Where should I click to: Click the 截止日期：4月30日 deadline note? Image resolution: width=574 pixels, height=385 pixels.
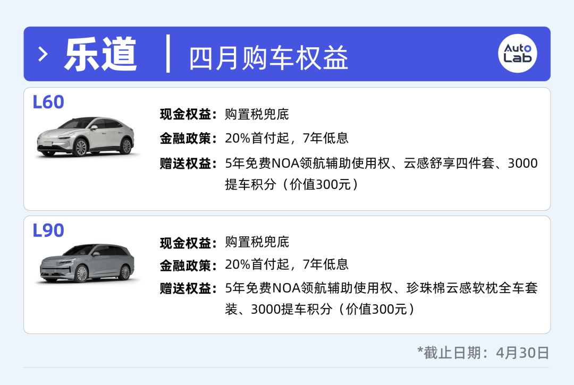click(x=483, y=352)
